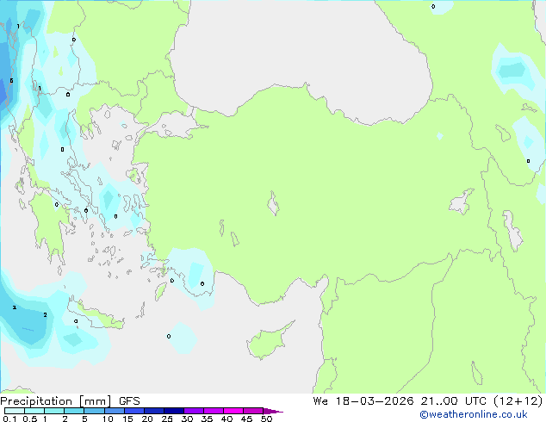Screen dimensions: 546x422
Task: Click the 'We' weekday label in footer
Action: pyautogui.click(x=320, y=400)
